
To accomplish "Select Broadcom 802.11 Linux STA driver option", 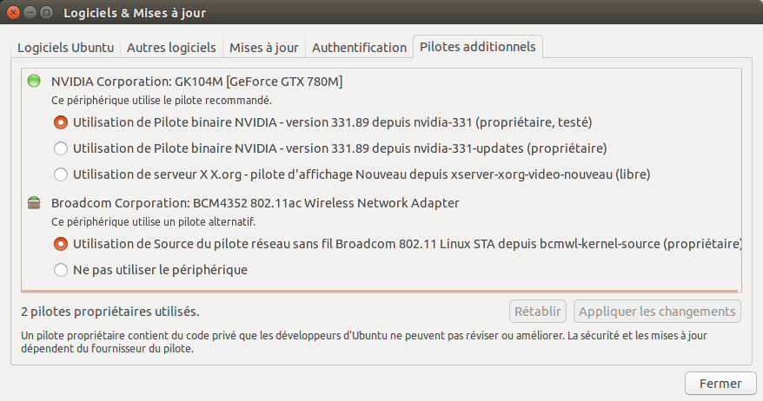I will pos(61,244).
